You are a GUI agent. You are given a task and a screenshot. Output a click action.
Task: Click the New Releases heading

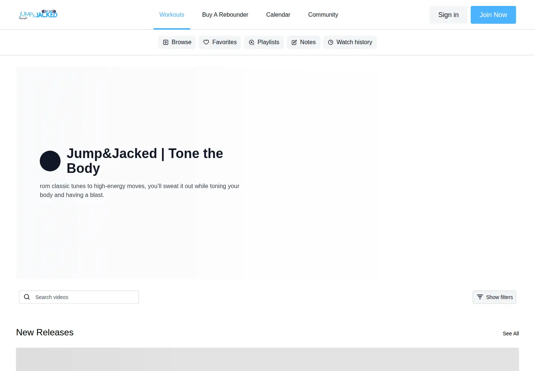pyautogui.click(x=45, y=332)
